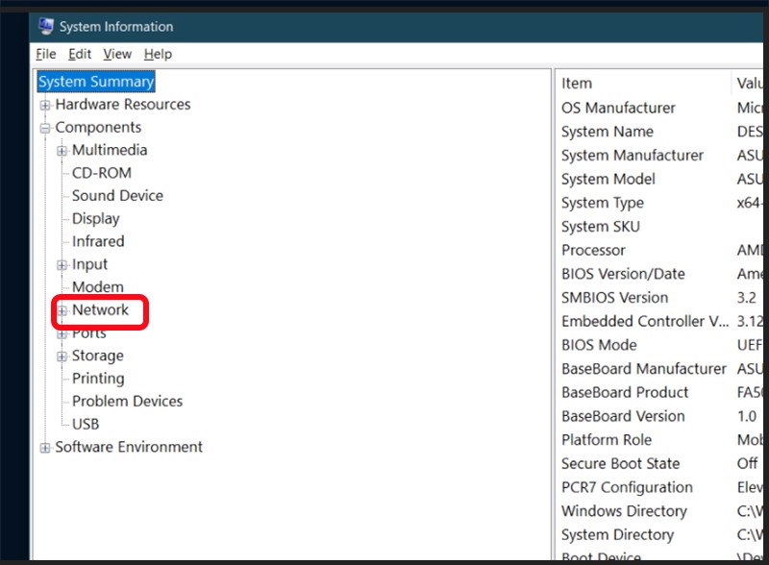Expand the Storage node
This screenshot has height=565, width=769.
(x=62, y=356)
